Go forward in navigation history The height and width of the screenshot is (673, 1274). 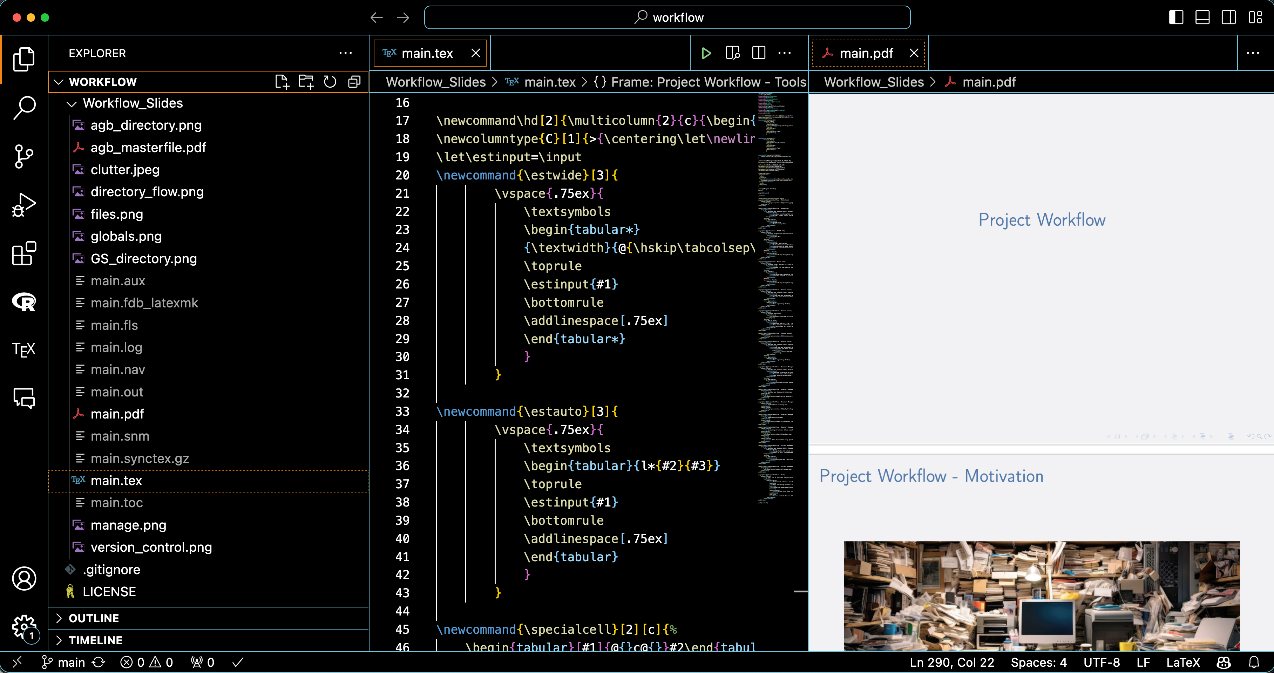(403, 18)
